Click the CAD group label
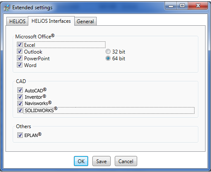Screen dimensions: 211x172 coord(21,81)
